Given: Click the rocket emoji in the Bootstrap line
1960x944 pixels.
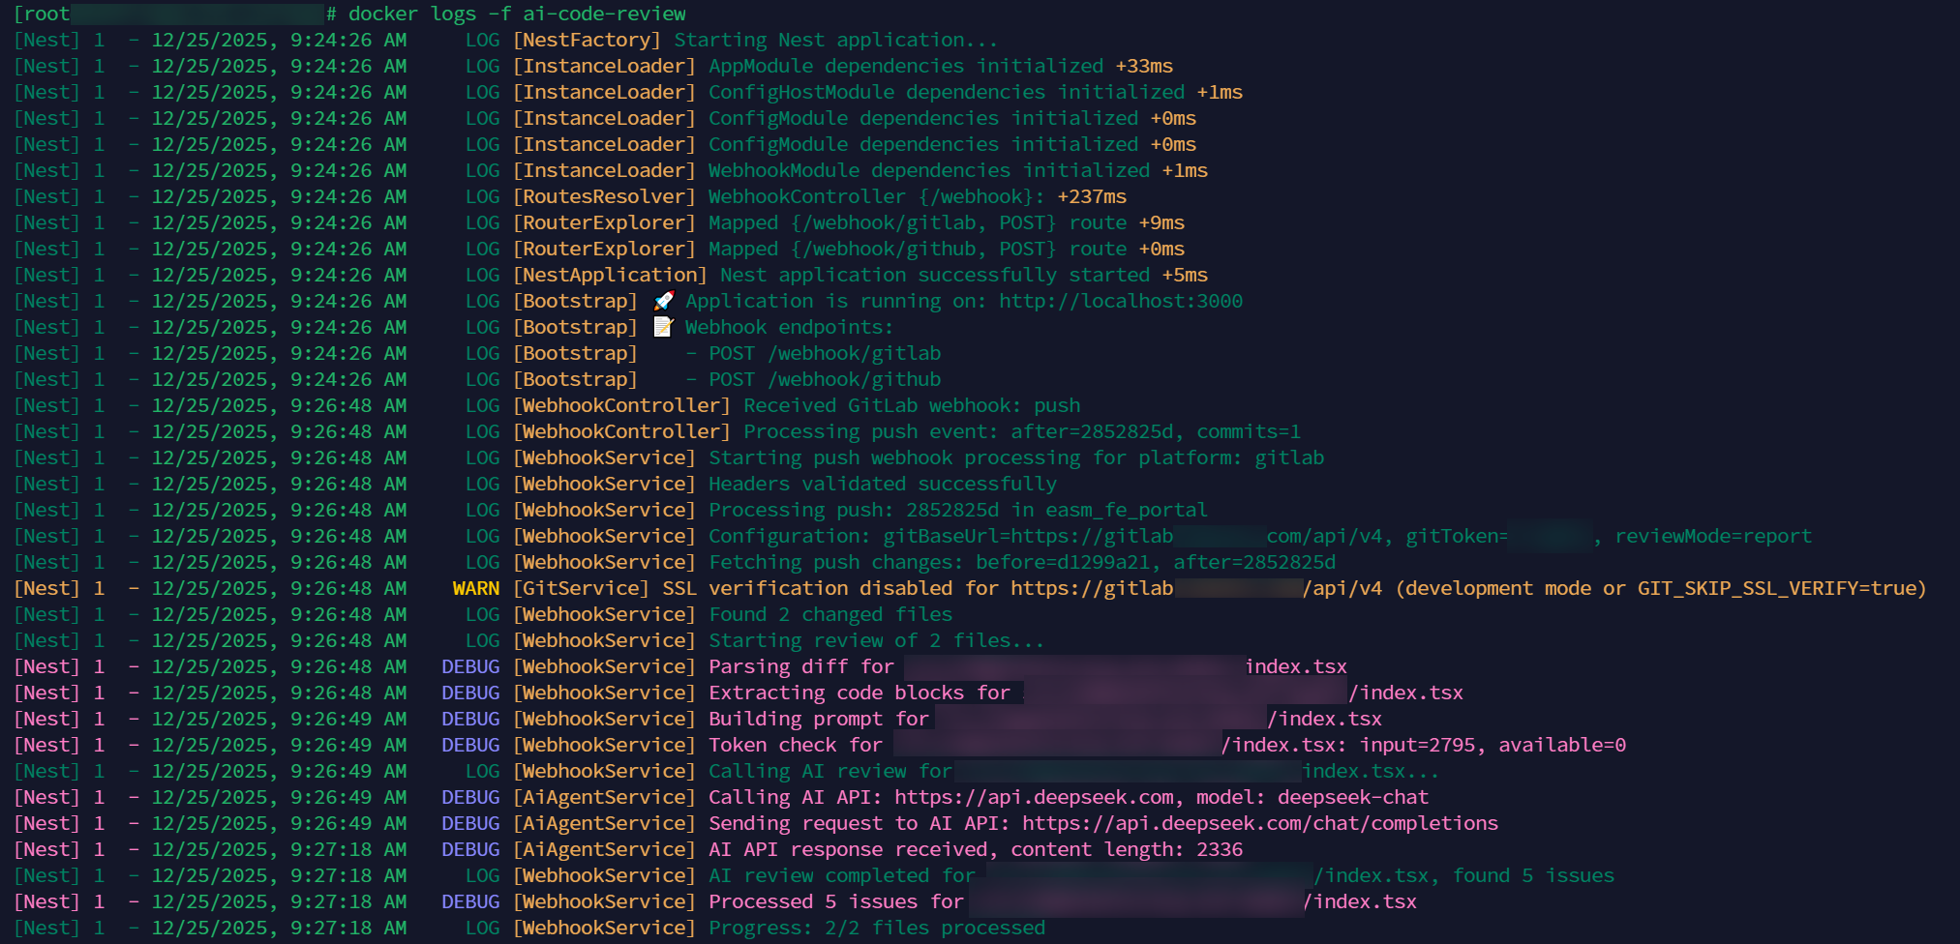Looking at the screenshot, I should 664,301.
